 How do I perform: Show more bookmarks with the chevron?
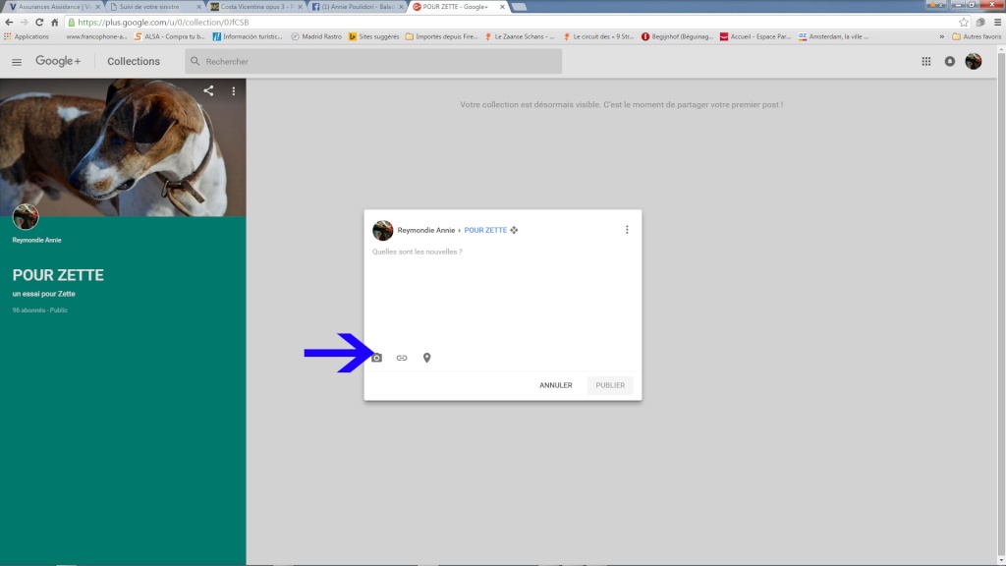941,36
